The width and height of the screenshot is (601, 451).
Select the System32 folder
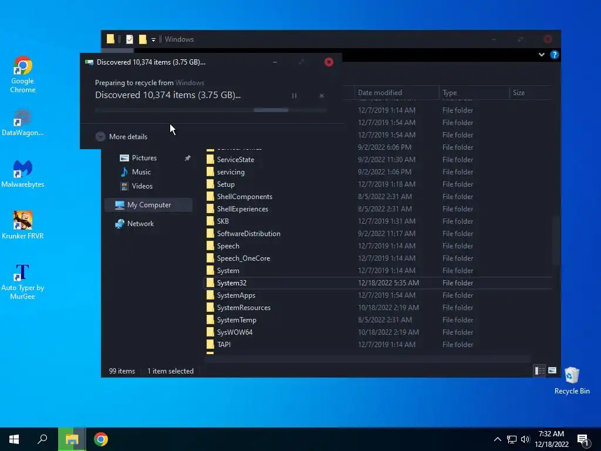[x=377, y=282]
